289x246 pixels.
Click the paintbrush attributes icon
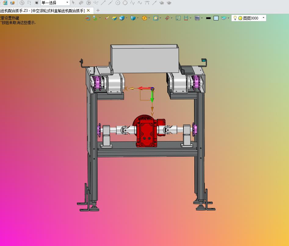click(107, 18)
